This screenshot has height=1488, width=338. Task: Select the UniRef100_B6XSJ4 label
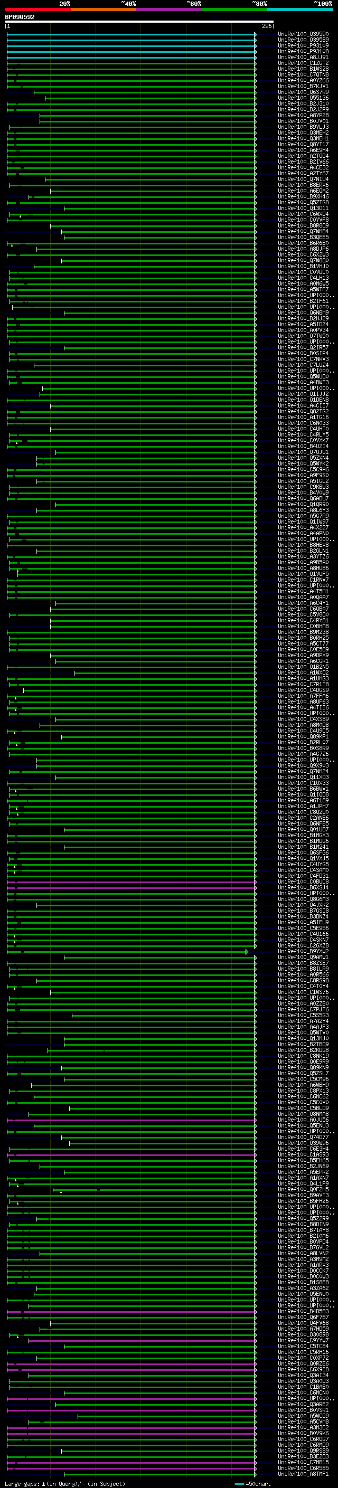coord(303,888)
